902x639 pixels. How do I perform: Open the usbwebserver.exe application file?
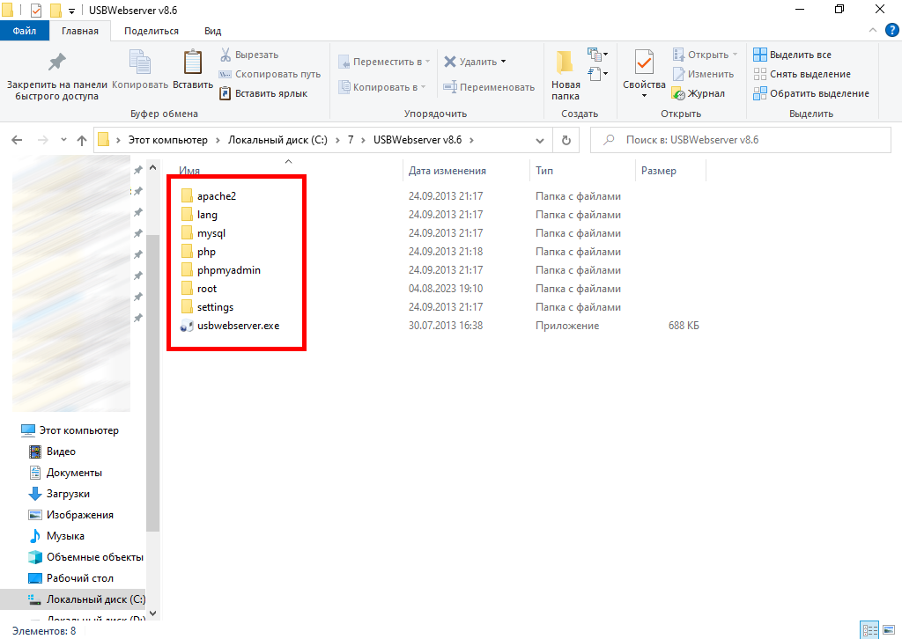[x=238, y=326]
